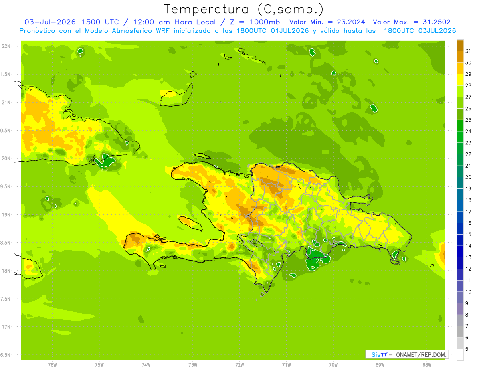This screenshot has width=479, height=370.
Task: Click the '22N' latitude label
Action: 7,46
